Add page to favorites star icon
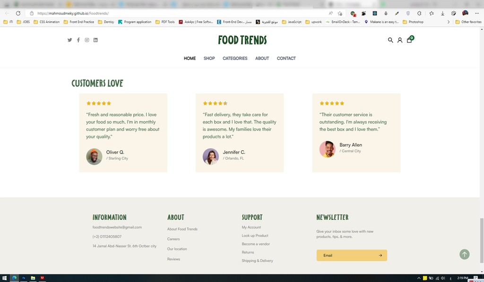This screenshot has width=484, height=282. (340, 13)
